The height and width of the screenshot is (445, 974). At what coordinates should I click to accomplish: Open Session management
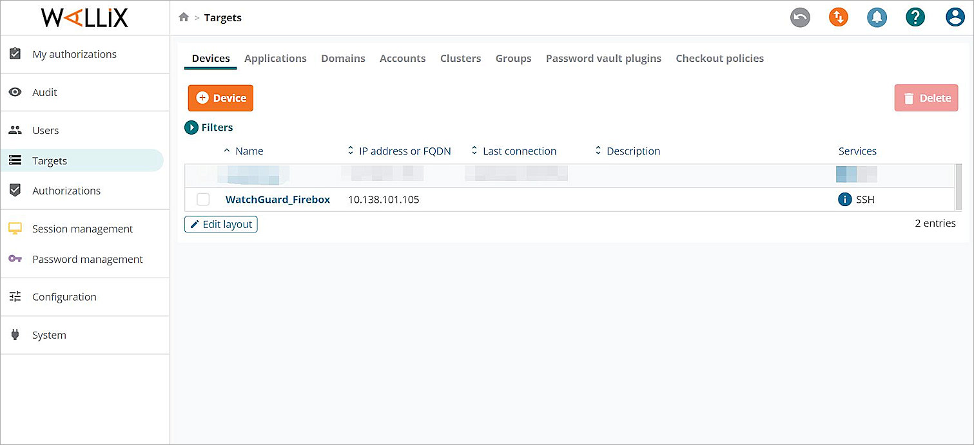(x=82, y=229)
